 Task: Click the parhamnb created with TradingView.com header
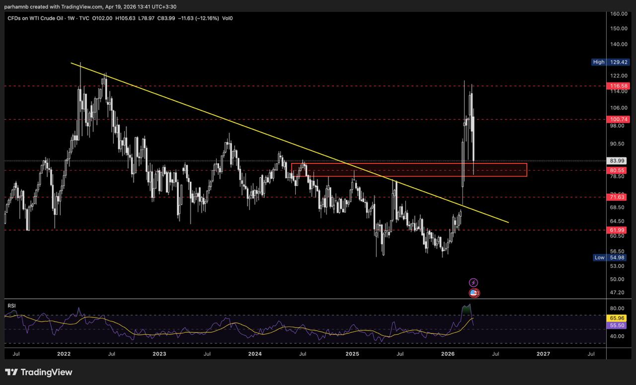pos(90,6)
